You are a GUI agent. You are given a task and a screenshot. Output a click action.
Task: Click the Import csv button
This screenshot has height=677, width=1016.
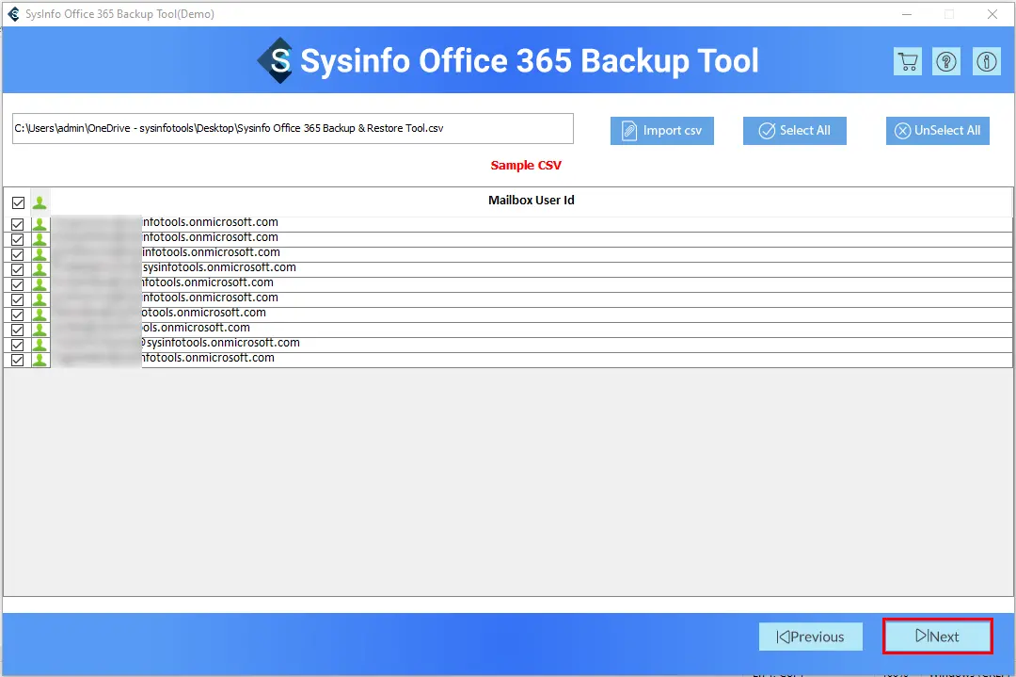pyautogui.click(x=662, y=131)
